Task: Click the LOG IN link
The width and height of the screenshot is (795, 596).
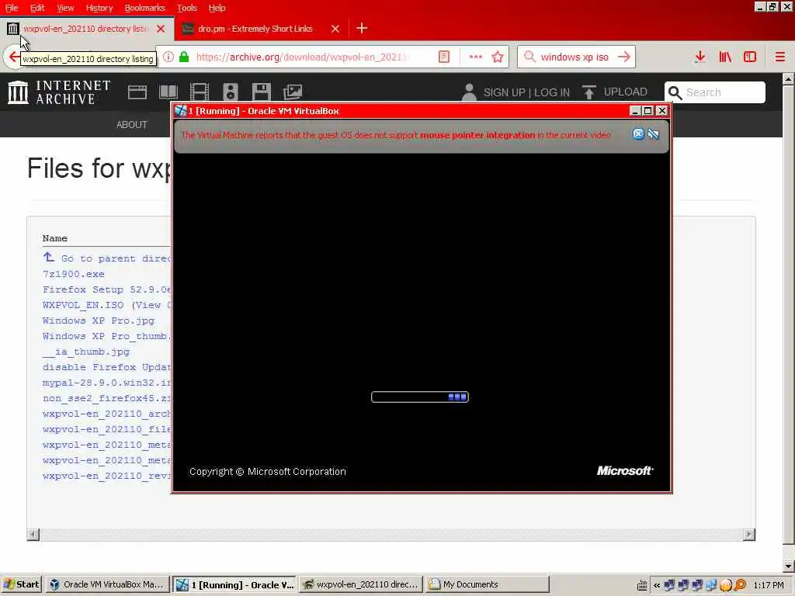Action: pos(552,93)
